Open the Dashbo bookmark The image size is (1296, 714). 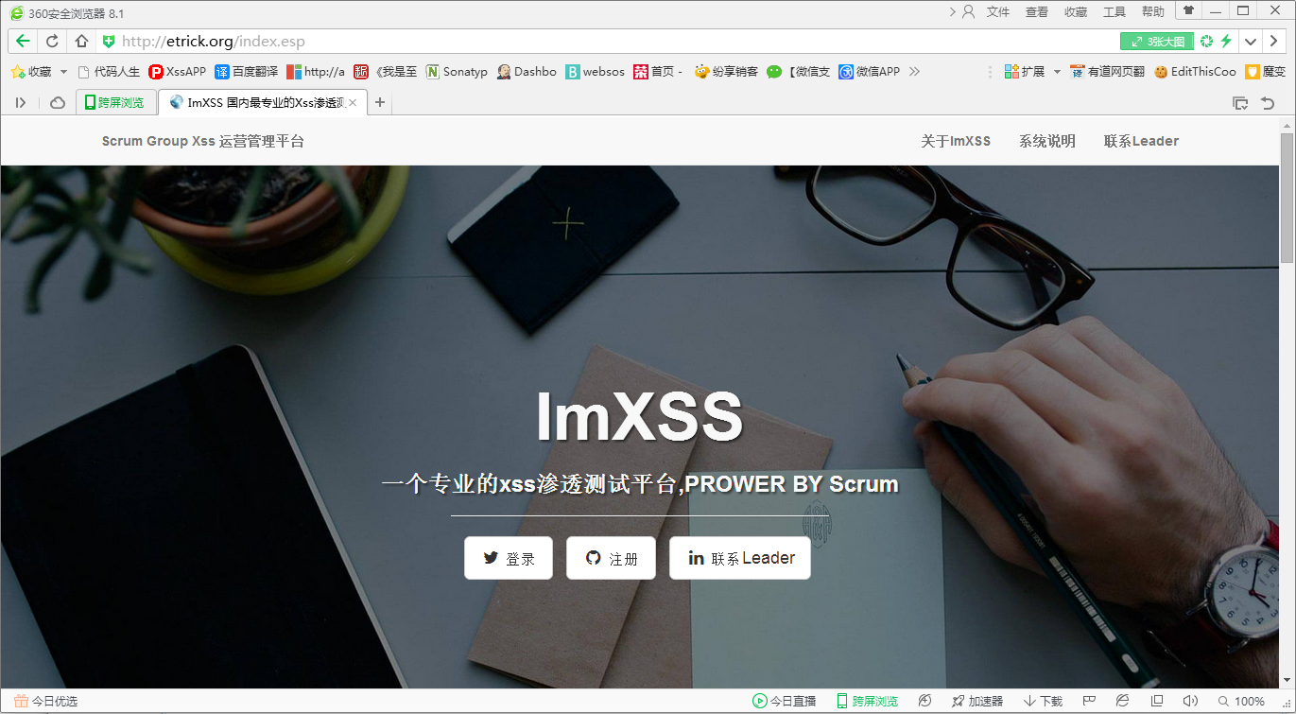point(527,71)
